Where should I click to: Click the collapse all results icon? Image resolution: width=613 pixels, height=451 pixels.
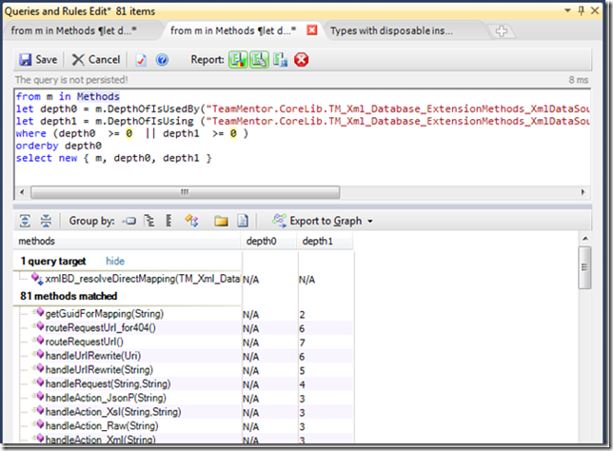point(46,221)
